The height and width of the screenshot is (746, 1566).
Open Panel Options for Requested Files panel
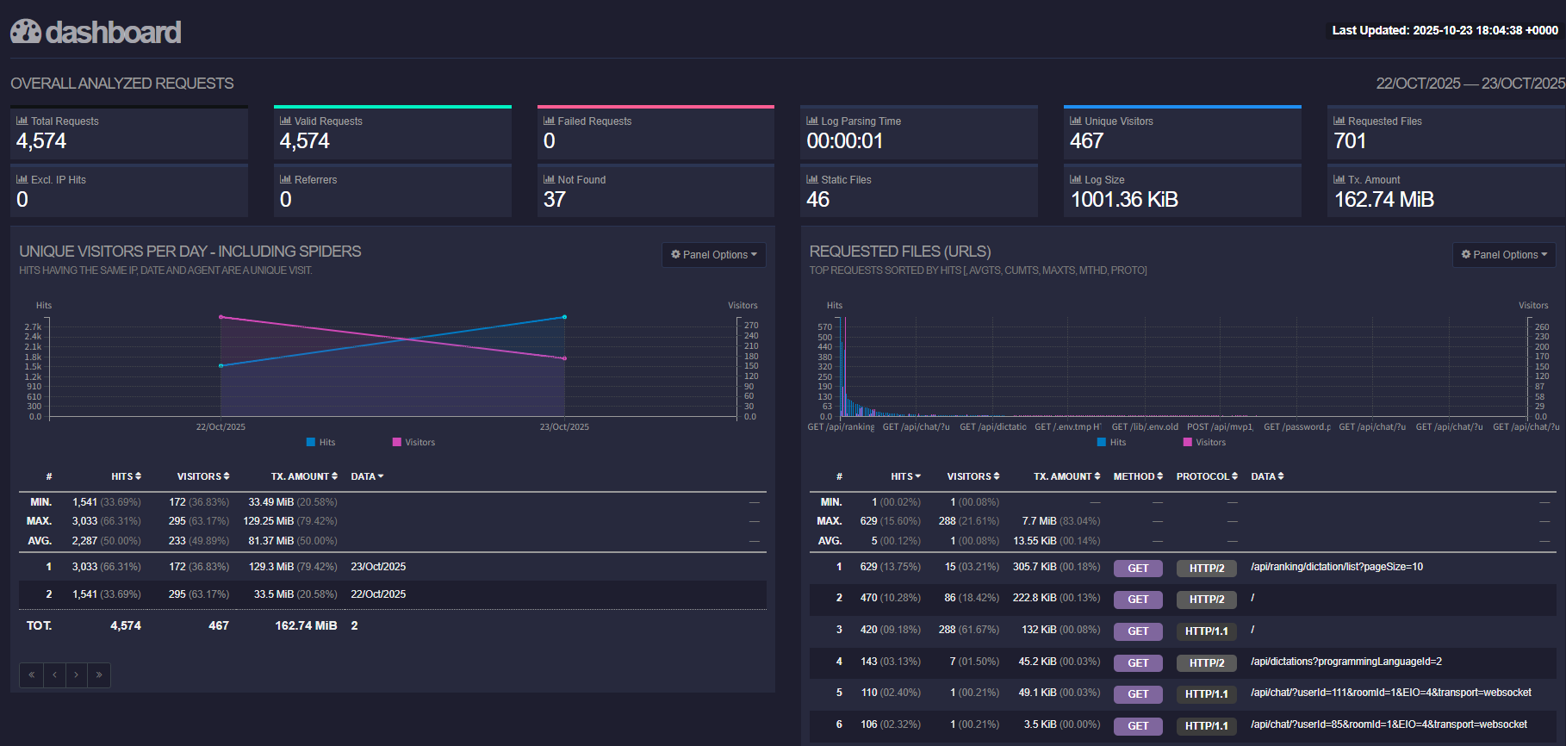coord(1504,254)
